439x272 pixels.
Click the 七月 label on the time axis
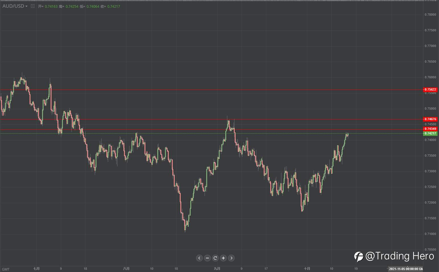tap(36, 269)
